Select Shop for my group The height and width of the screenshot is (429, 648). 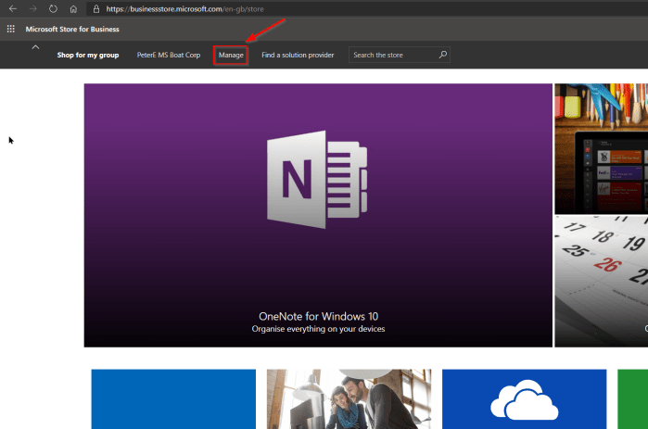point(88,56)
